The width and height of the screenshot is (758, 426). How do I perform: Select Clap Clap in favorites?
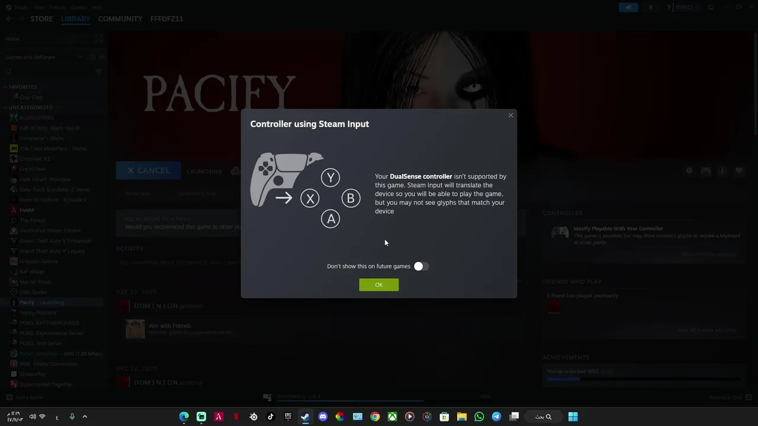pyautogui.click(x=31, y=97)
